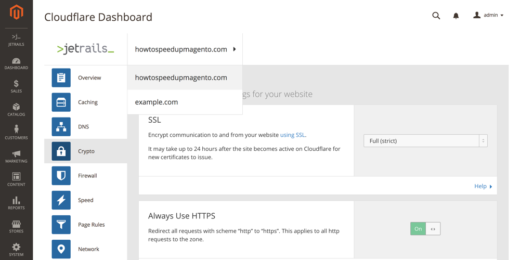
Task: Click the Overview clipboard icon
Action: pyautogui.click(x=61, y=77)
